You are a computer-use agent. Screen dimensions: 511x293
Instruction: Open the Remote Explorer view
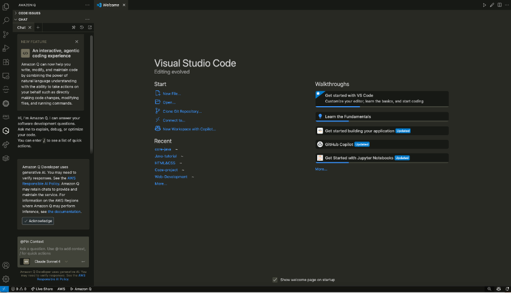tap(6, 76)
